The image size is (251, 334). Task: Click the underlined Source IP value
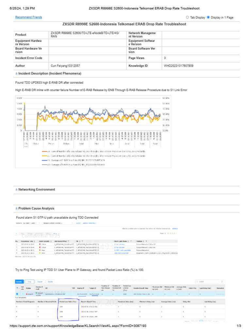tap(82, 294)
